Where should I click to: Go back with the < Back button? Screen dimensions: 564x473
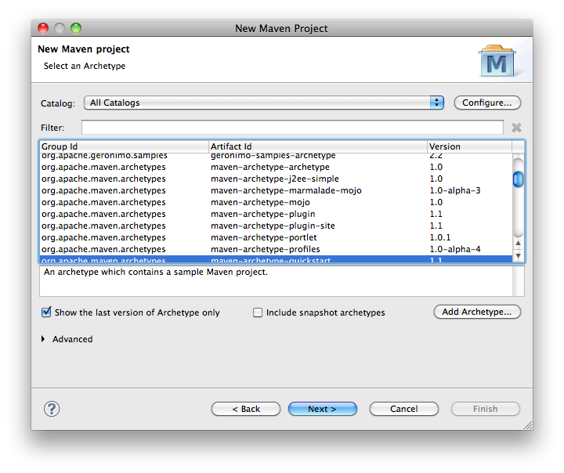click(x=246, y=409)
